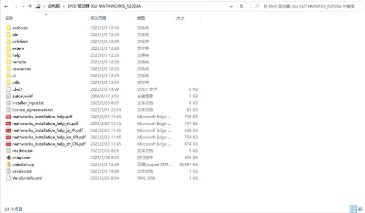This screenshot has height=213, width=365.
Task: Switch to large icons view layout
Action: click(x=360, y=209)
